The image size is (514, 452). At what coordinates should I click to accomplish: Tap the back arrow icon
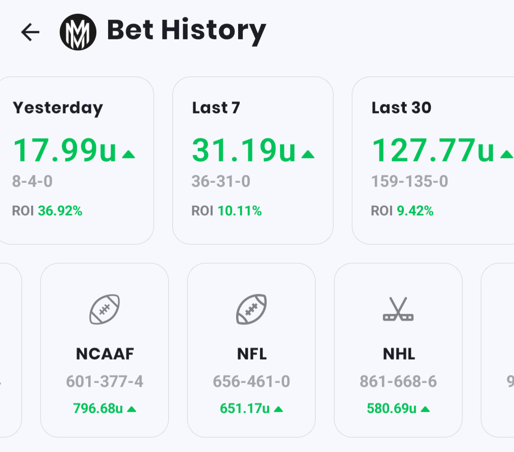(30, 32)
